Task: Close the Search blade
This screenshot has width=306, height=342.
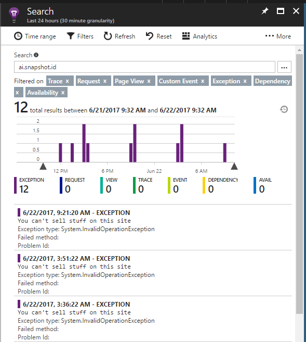Action: 296,11
